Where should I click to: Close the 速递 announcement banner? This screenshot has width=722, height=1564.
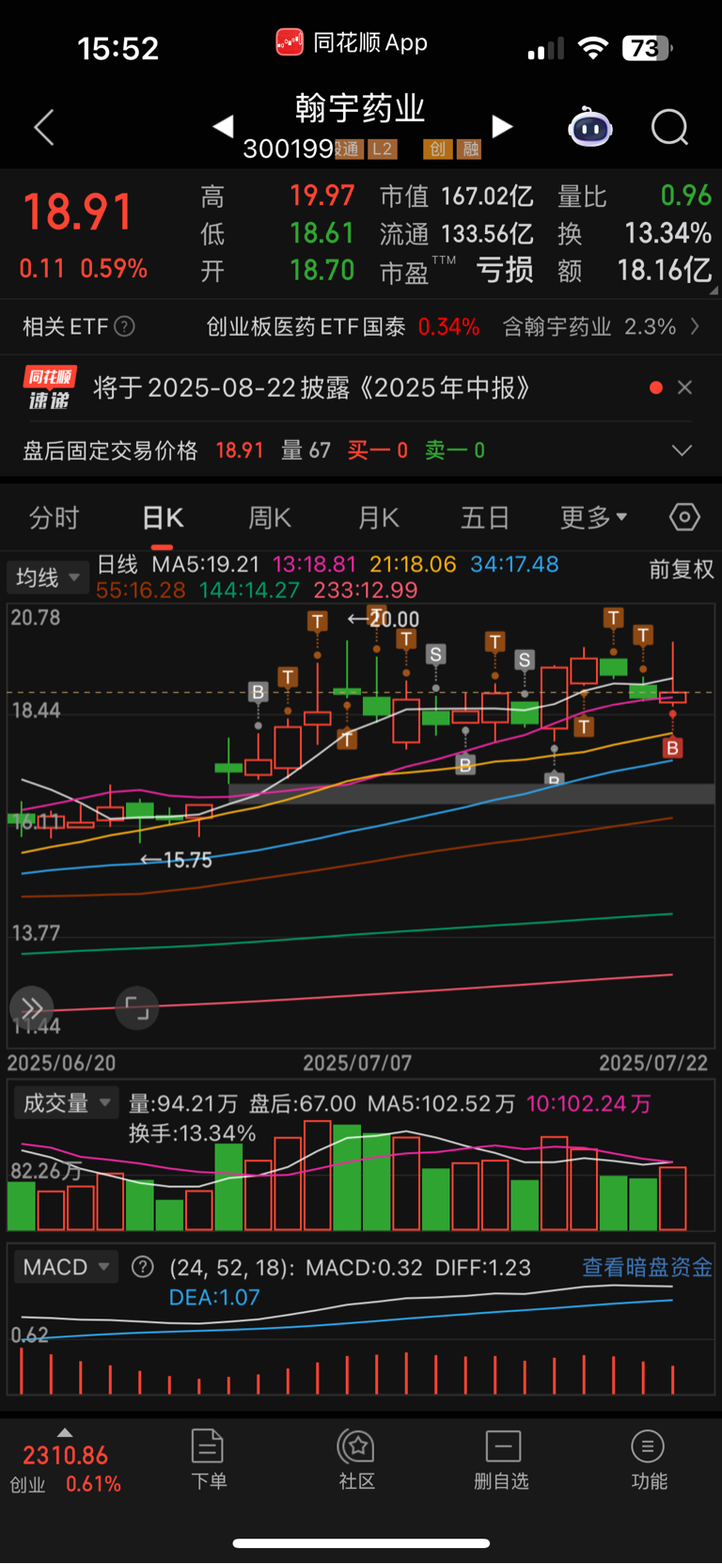pyautogui.click(x=684, y=387)
